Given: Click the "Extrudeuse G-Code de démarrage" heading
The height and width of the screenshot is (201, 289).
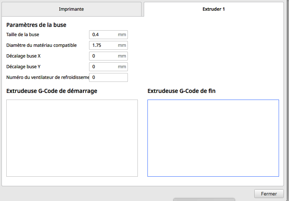Looking at the screenshot, I should coord(52,91).
